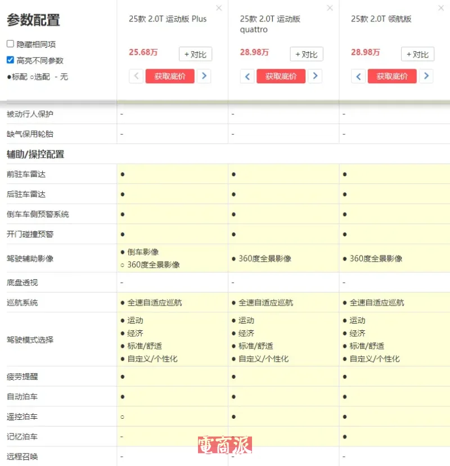Click left arrow under 领航版
The height and width of the screenshot is (466, 450).
tap(358, 76)
